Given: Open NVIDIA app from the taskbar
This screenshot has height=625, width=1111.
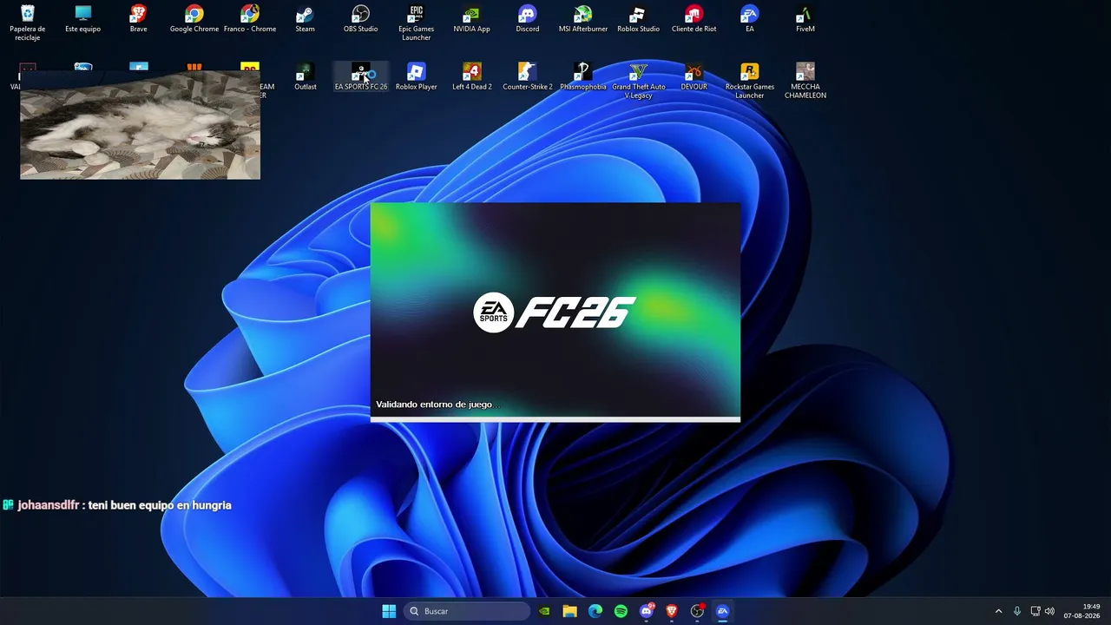Looking at the screenshot, I should point(544,611).
